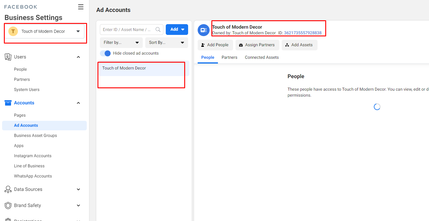Click the Brand Safety shield icon
The height and width of the screenshot is (221, 429).
tap(8, 205)
